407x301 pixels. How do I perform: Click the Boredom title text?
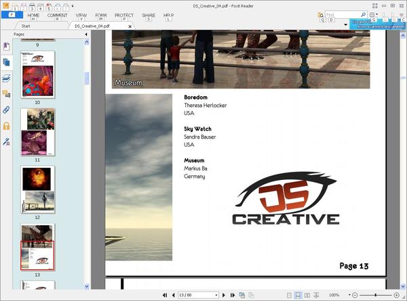196,97
